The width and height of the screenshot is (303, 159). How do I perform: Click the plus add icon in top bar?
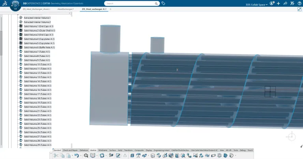(x=279, y=3)
